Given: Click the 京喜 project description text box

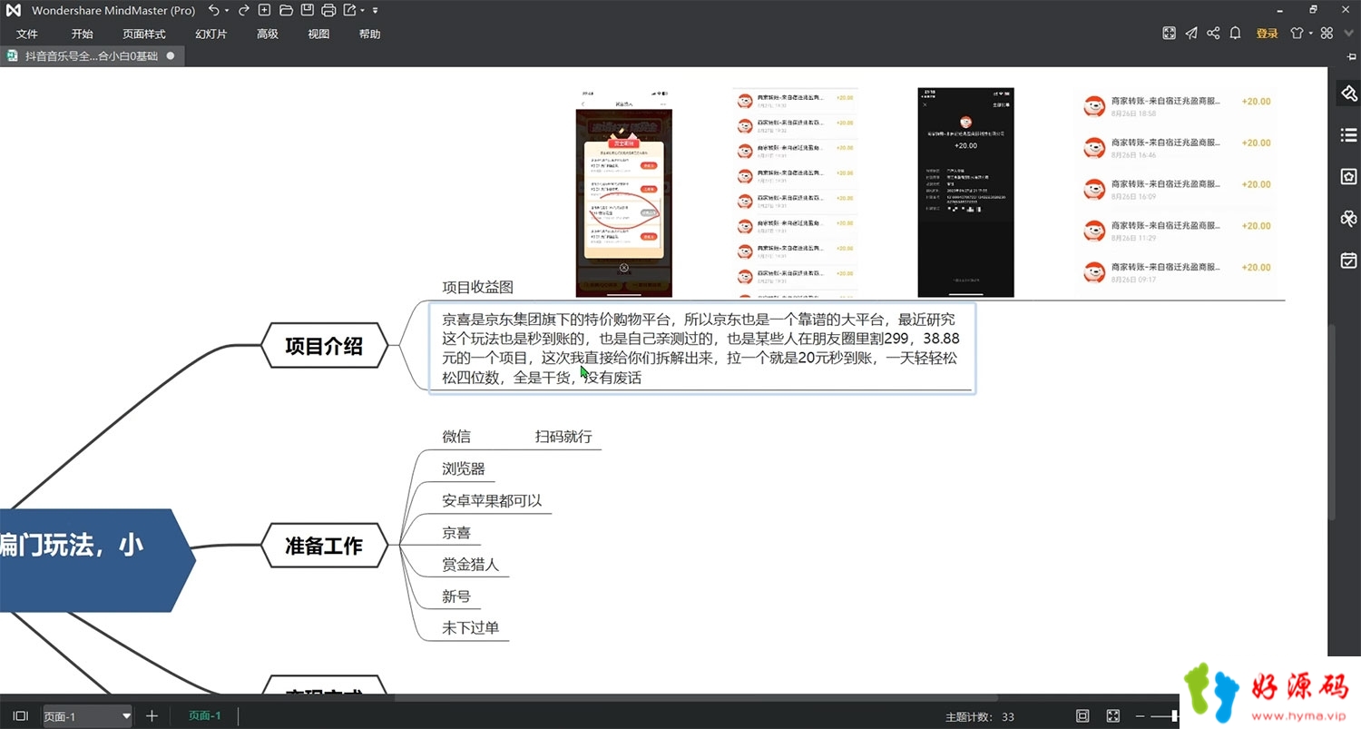Looking at the screenshot, I should [702, 348].
